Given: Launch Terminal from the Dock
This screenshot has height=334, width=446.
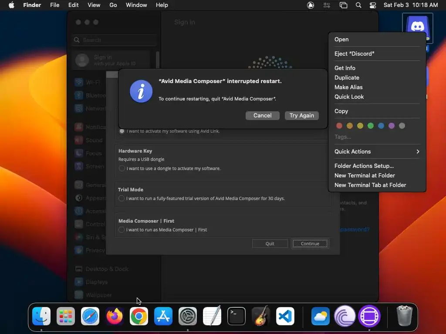Looking at the screenshot, I should [x=237, y=316].
